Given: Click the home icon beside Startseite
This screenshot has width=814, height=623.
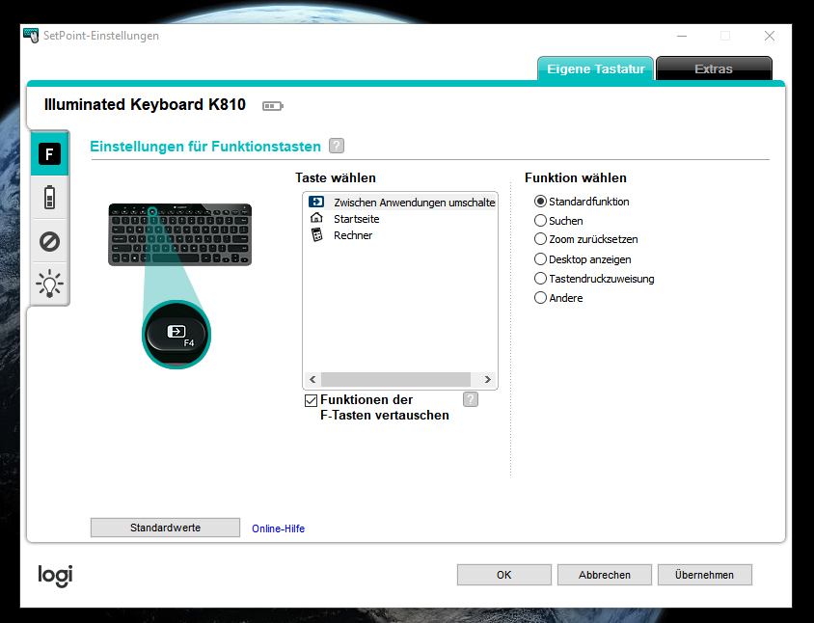Looking at the screenshot, I should (316, 218).
